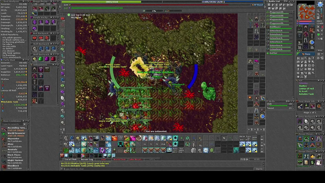Toggle the PvP mode button
325x183 pixels.
[320, 39]
